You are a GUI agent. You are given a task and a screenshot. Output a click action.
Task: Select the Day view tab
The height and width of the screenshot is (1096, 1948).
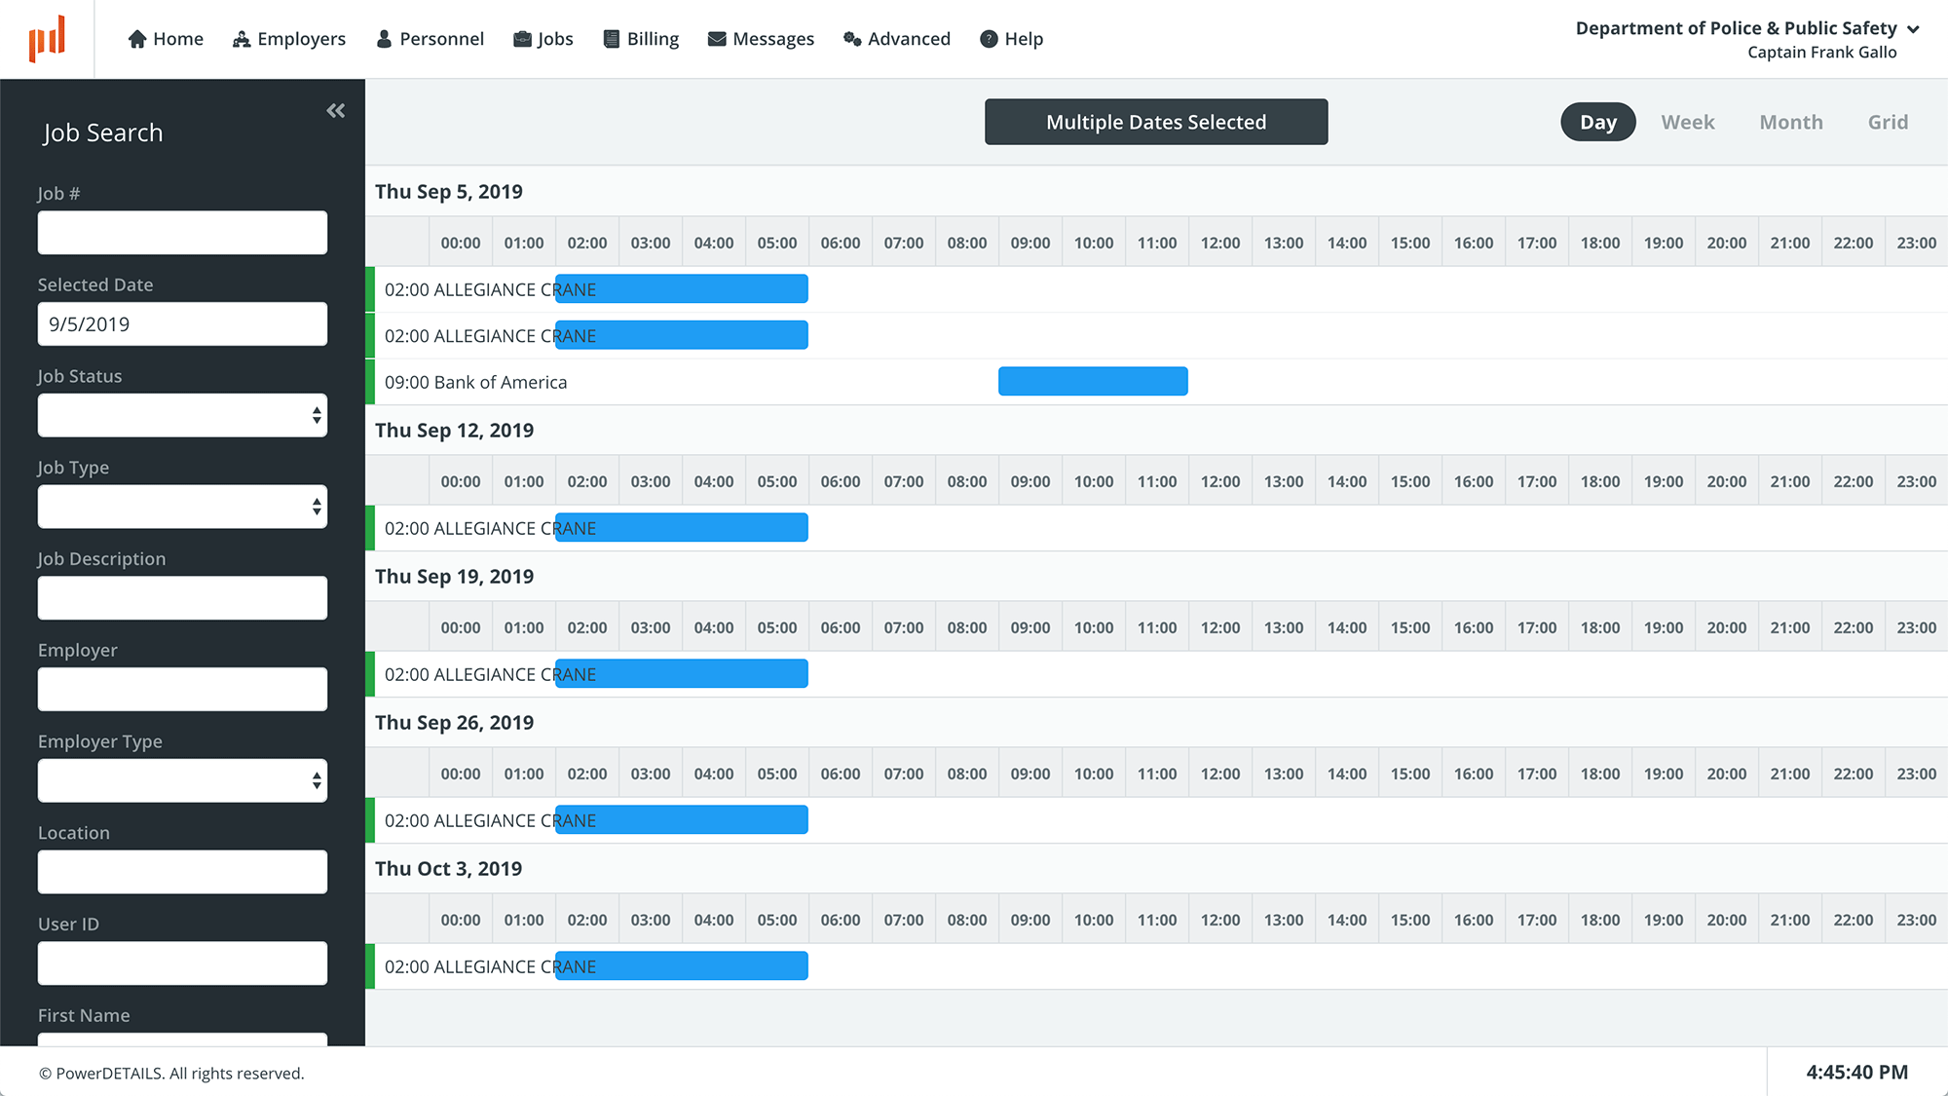coord(1597,122)
